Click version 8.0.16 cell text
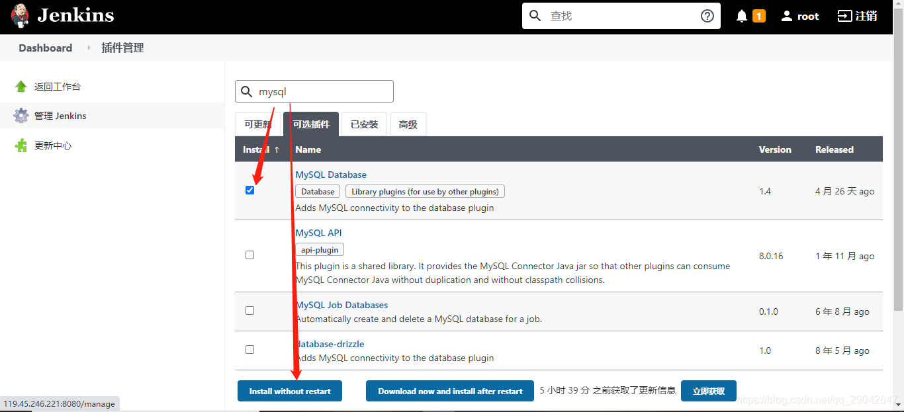Viewport: 904px width, 412px height. click(x=771, y=256)
